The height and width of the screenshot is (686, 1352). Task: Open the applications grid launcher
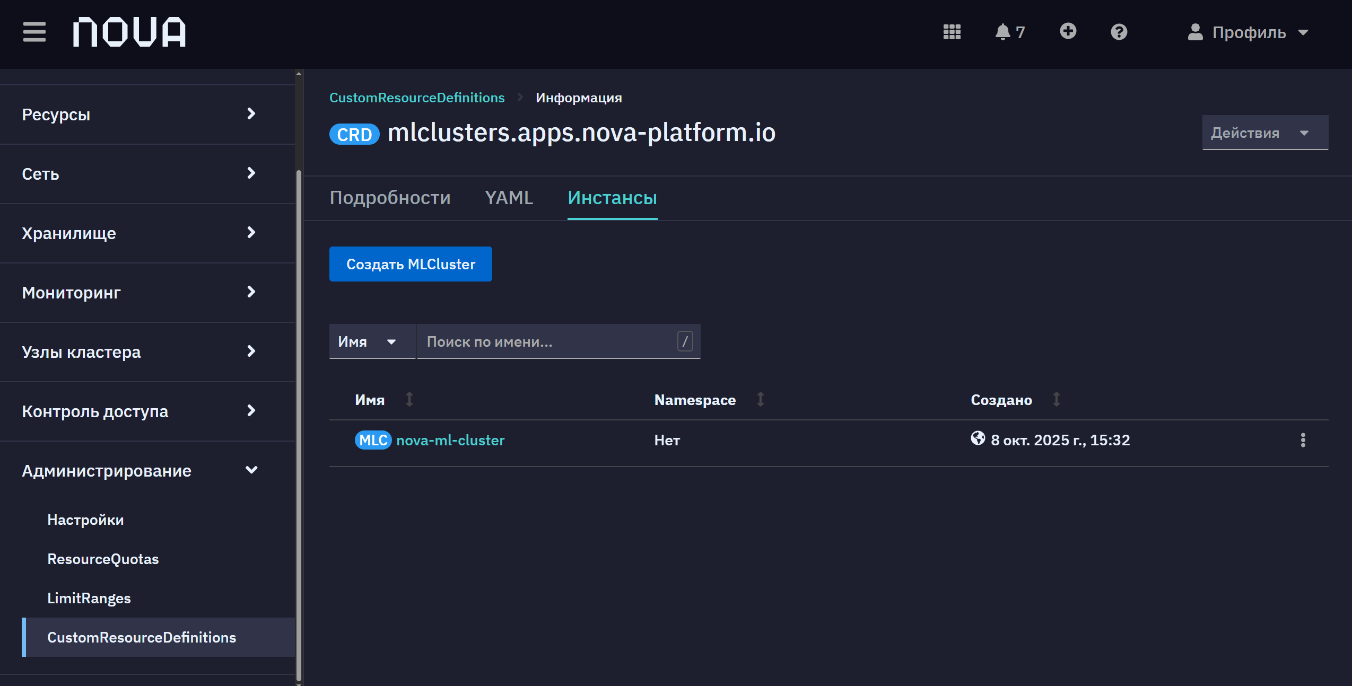point(952,32)
